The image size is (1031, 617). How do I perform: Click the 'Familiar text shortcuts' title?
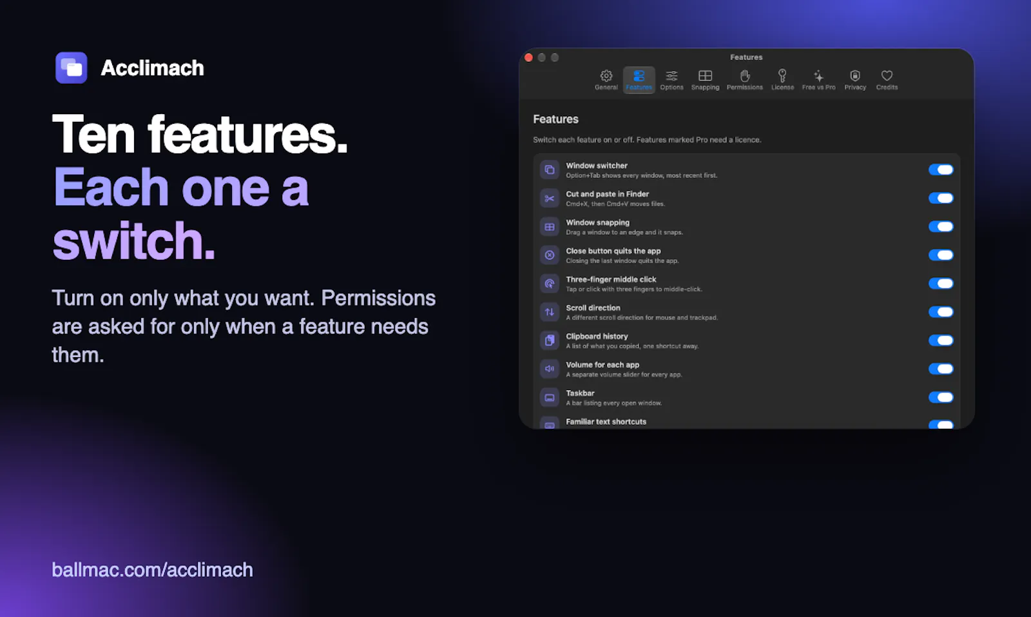[x=606, y=422]
